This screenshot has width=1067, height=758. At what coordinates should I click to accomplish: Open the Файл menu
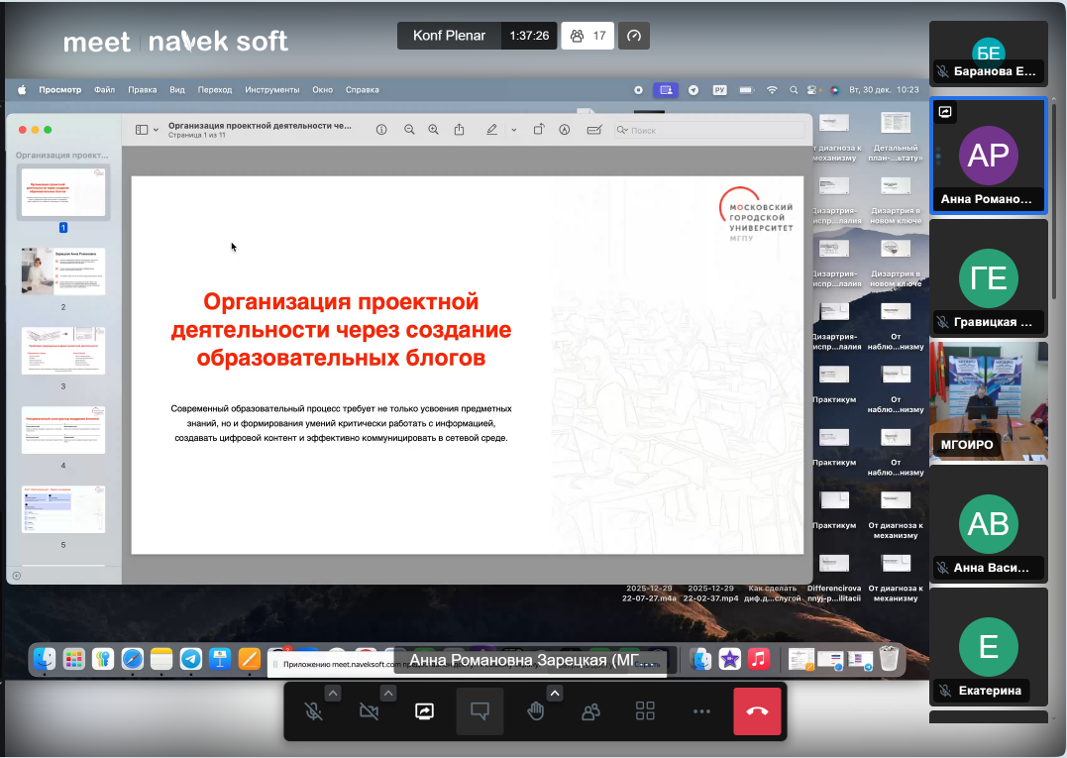tap(104, 90)
